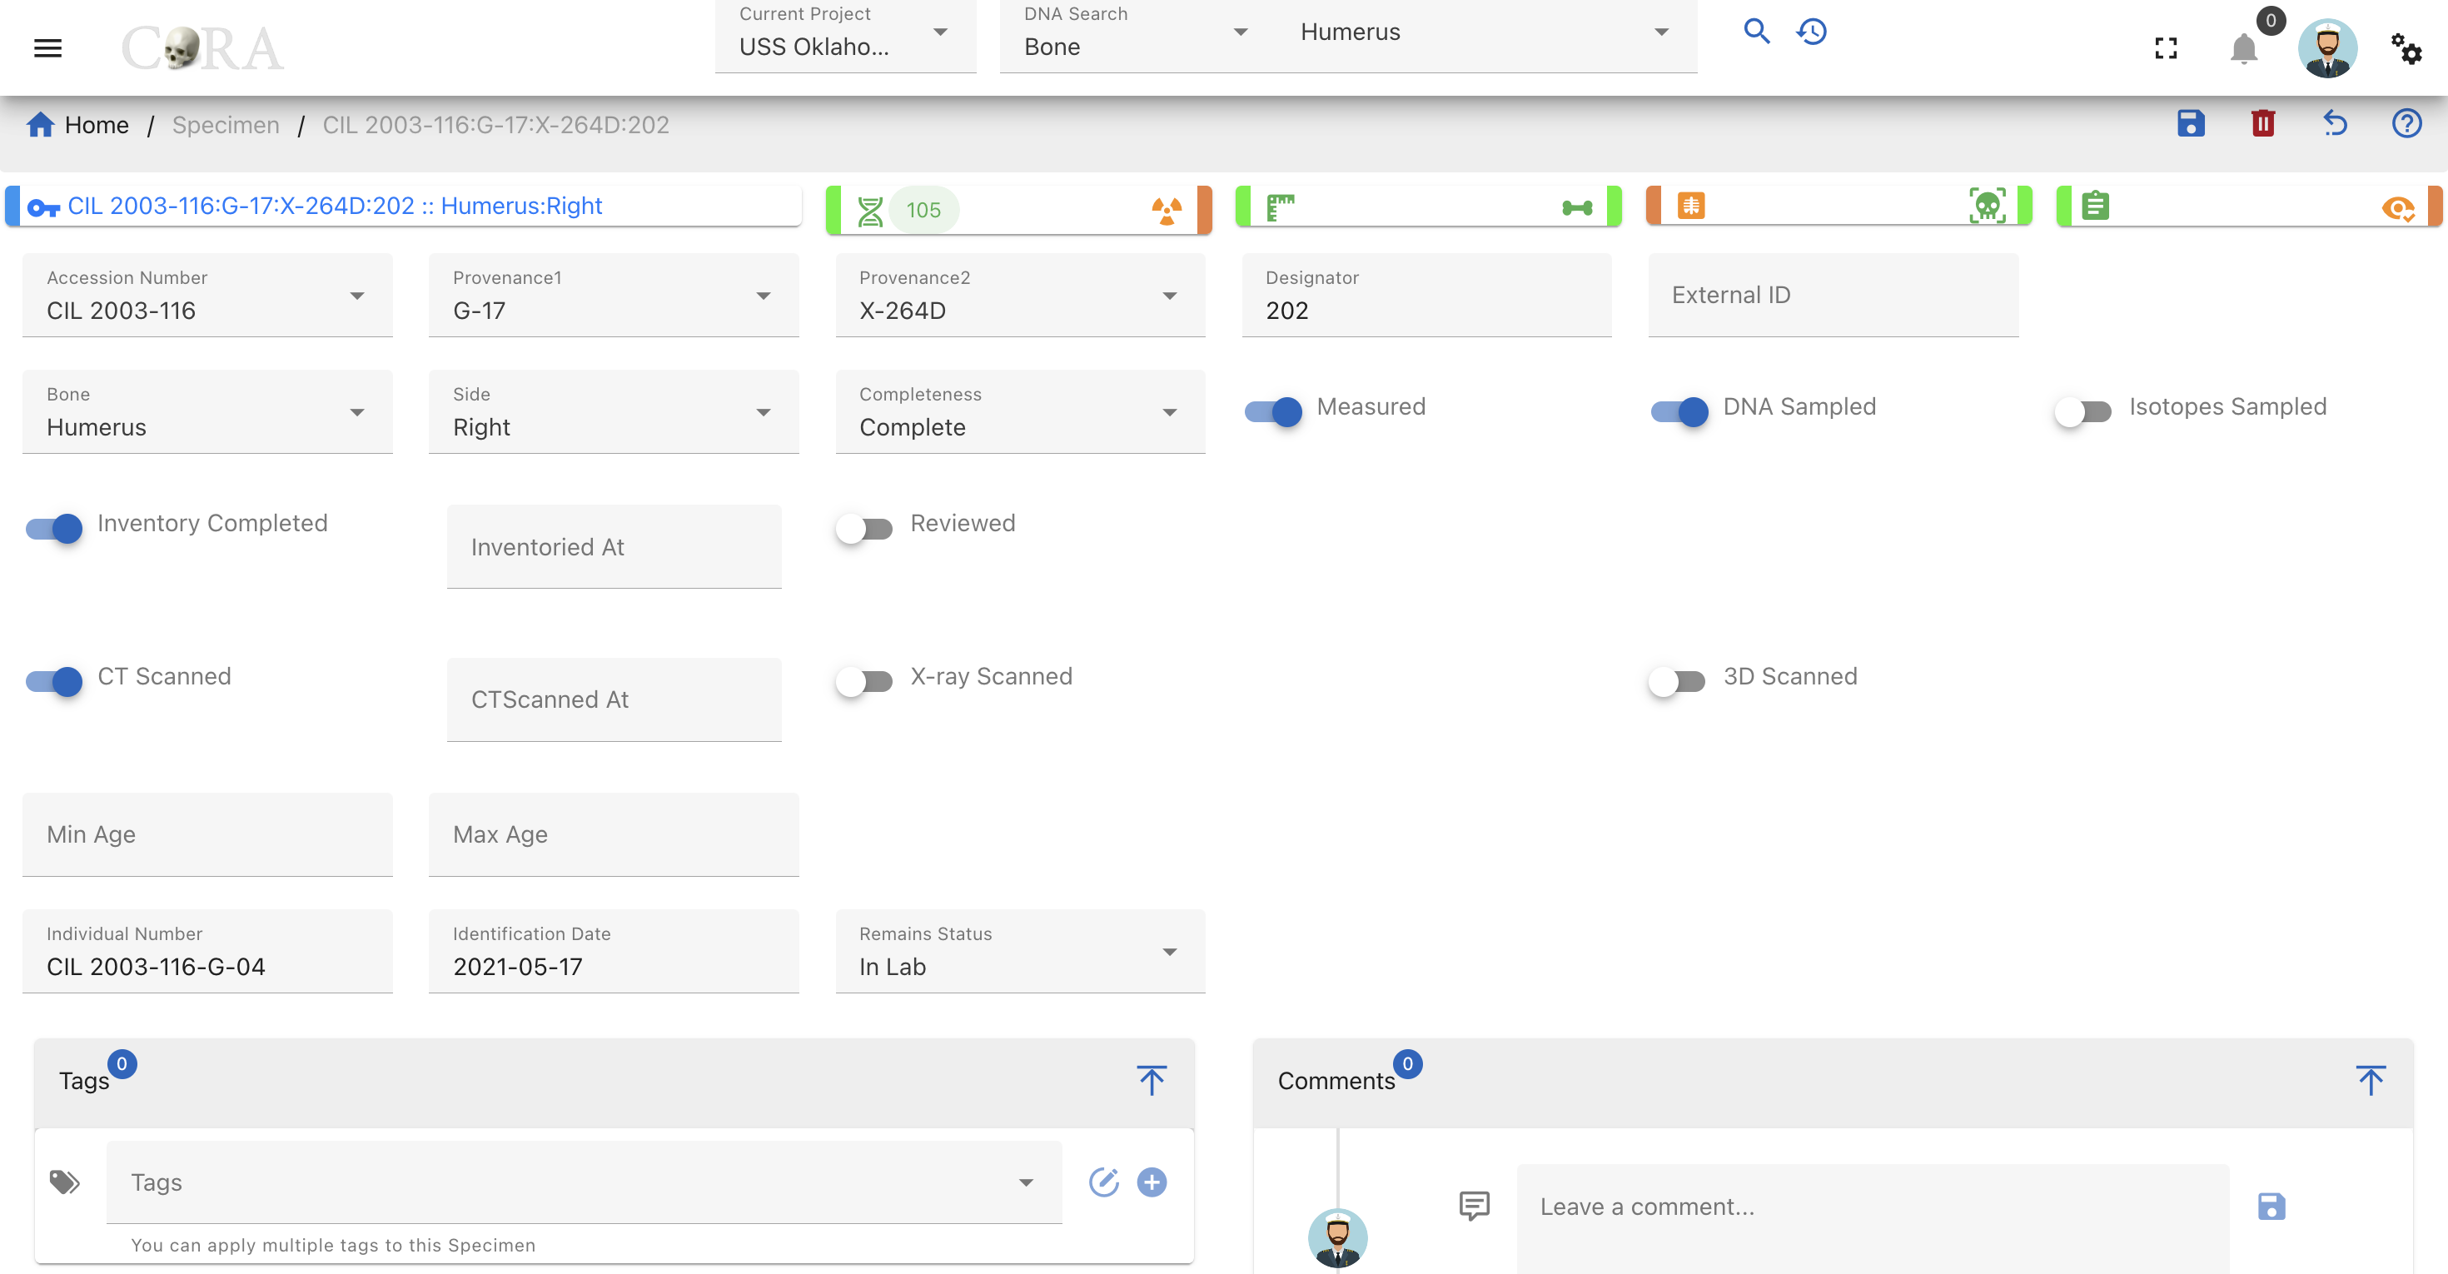
Task: Go to Specimen breadcrumb
Action: (225, 124)
